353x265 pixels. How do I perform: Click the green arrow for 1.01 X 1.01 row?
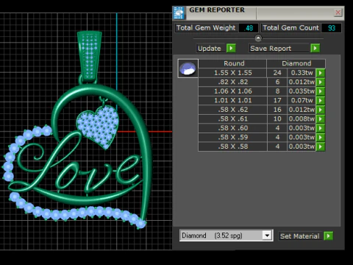(320, 100)
